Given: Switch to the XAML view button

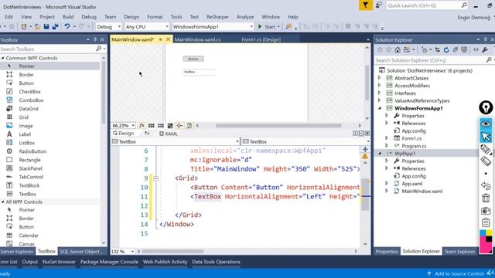Looking at the screenshot, I should point(169,134).
